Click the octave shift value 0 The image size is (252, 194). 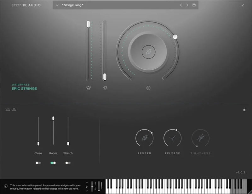87,187
